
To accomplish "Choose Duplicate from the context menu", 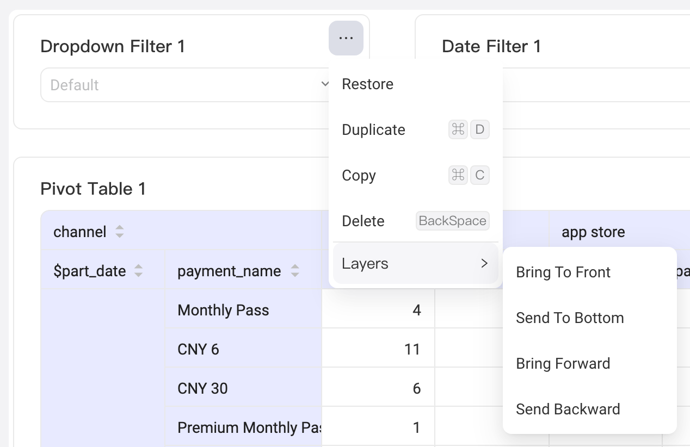I will [416, 130].
